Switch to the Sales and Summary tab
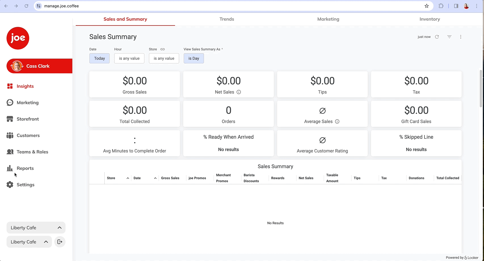 (x=125, y=19)
